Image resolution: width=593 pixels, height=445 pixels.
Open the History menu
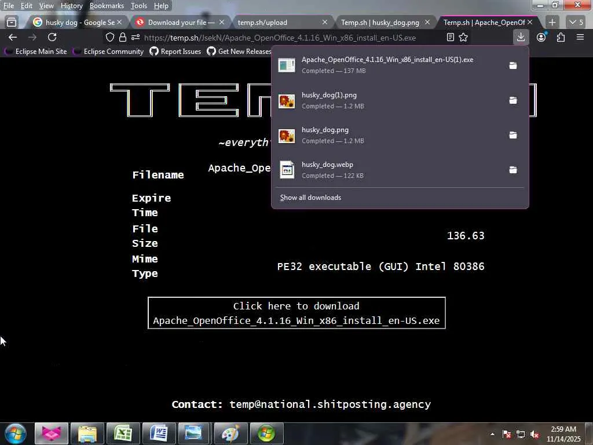71,6
